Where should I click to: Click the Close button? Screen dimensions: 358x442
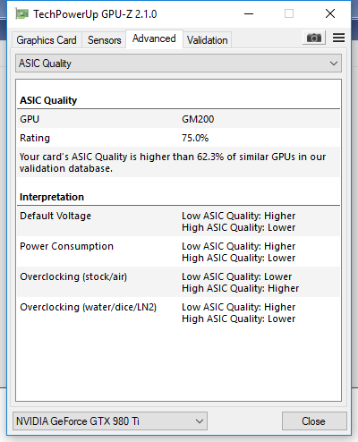pyautogui.click(x=314, y=421)
